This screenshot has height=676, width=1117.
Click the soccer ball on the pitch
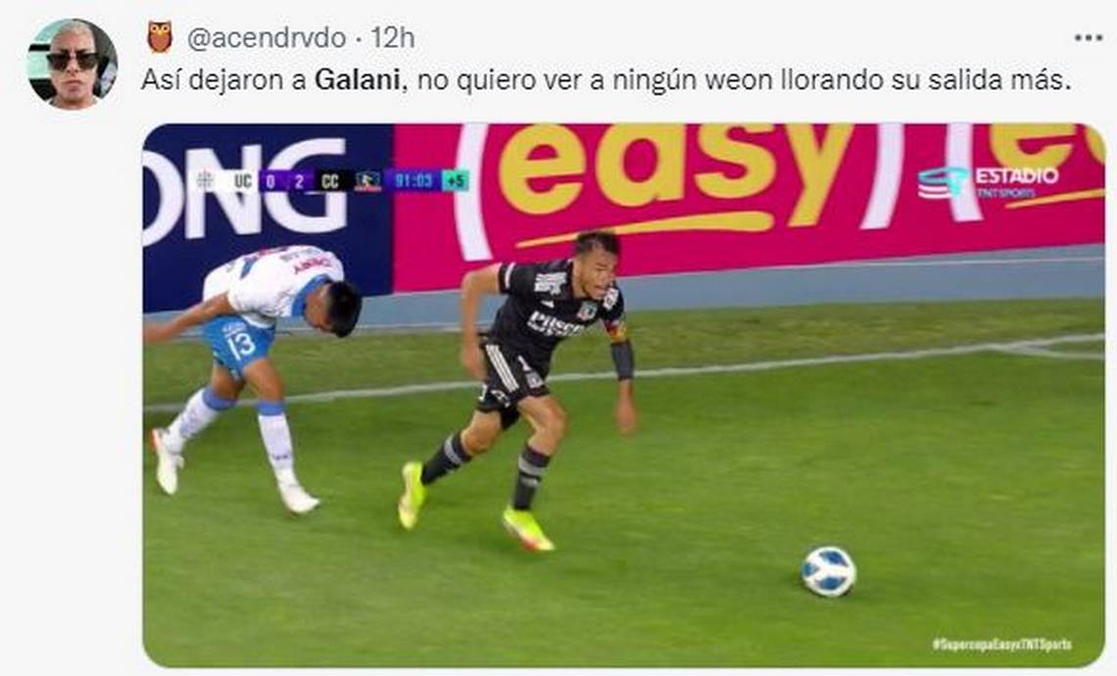(x=828, y=571)
